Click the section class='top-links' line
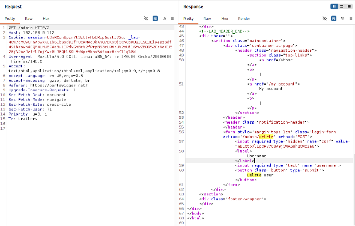The height and width of the screenshot is (226, 355). tap(280, 55)
